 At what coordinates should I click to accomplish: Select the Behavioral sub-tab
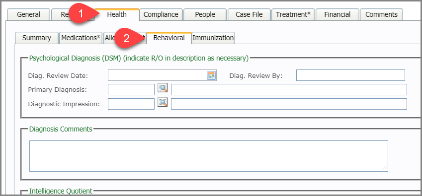(x=169, y=38)
